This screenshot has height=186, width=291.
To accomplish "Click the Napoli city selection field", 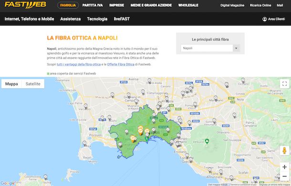I will (x=207, y=48).
